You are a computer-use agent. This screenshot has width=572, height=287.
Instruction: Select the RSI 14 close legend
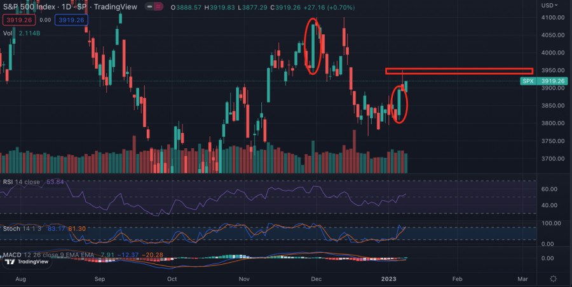21,182
